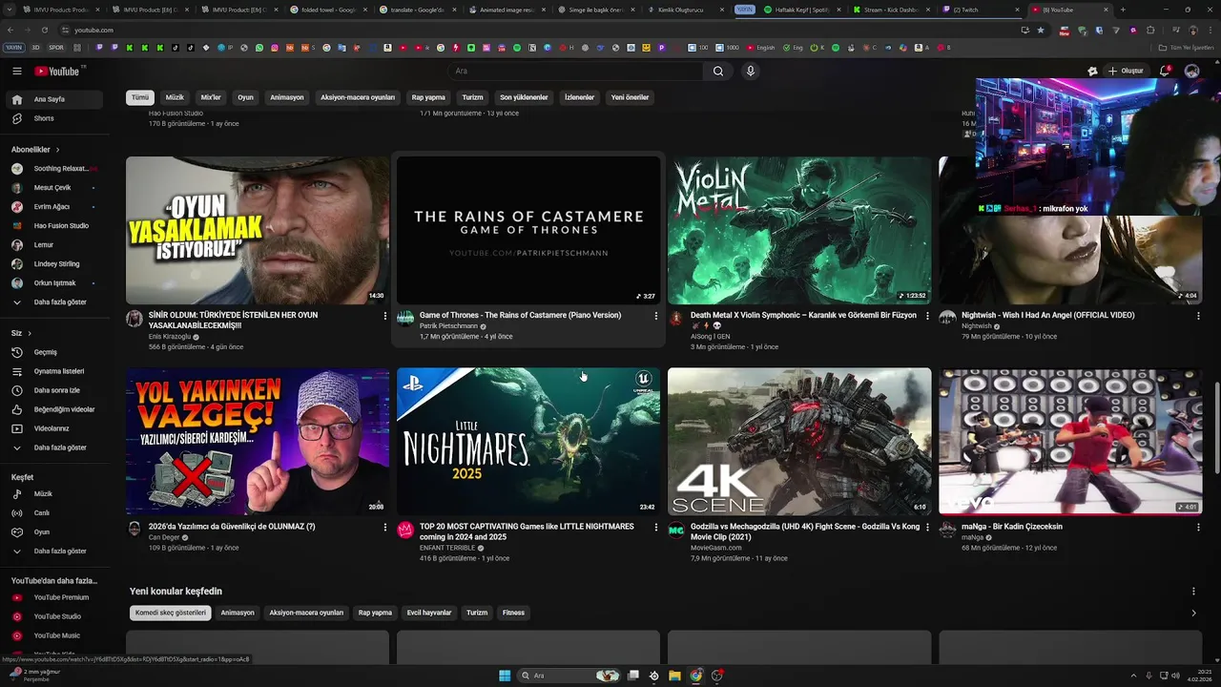Open Yol Yakınken Vazgeç video thumbnail

pyautogui.click(x=258, y=442)
